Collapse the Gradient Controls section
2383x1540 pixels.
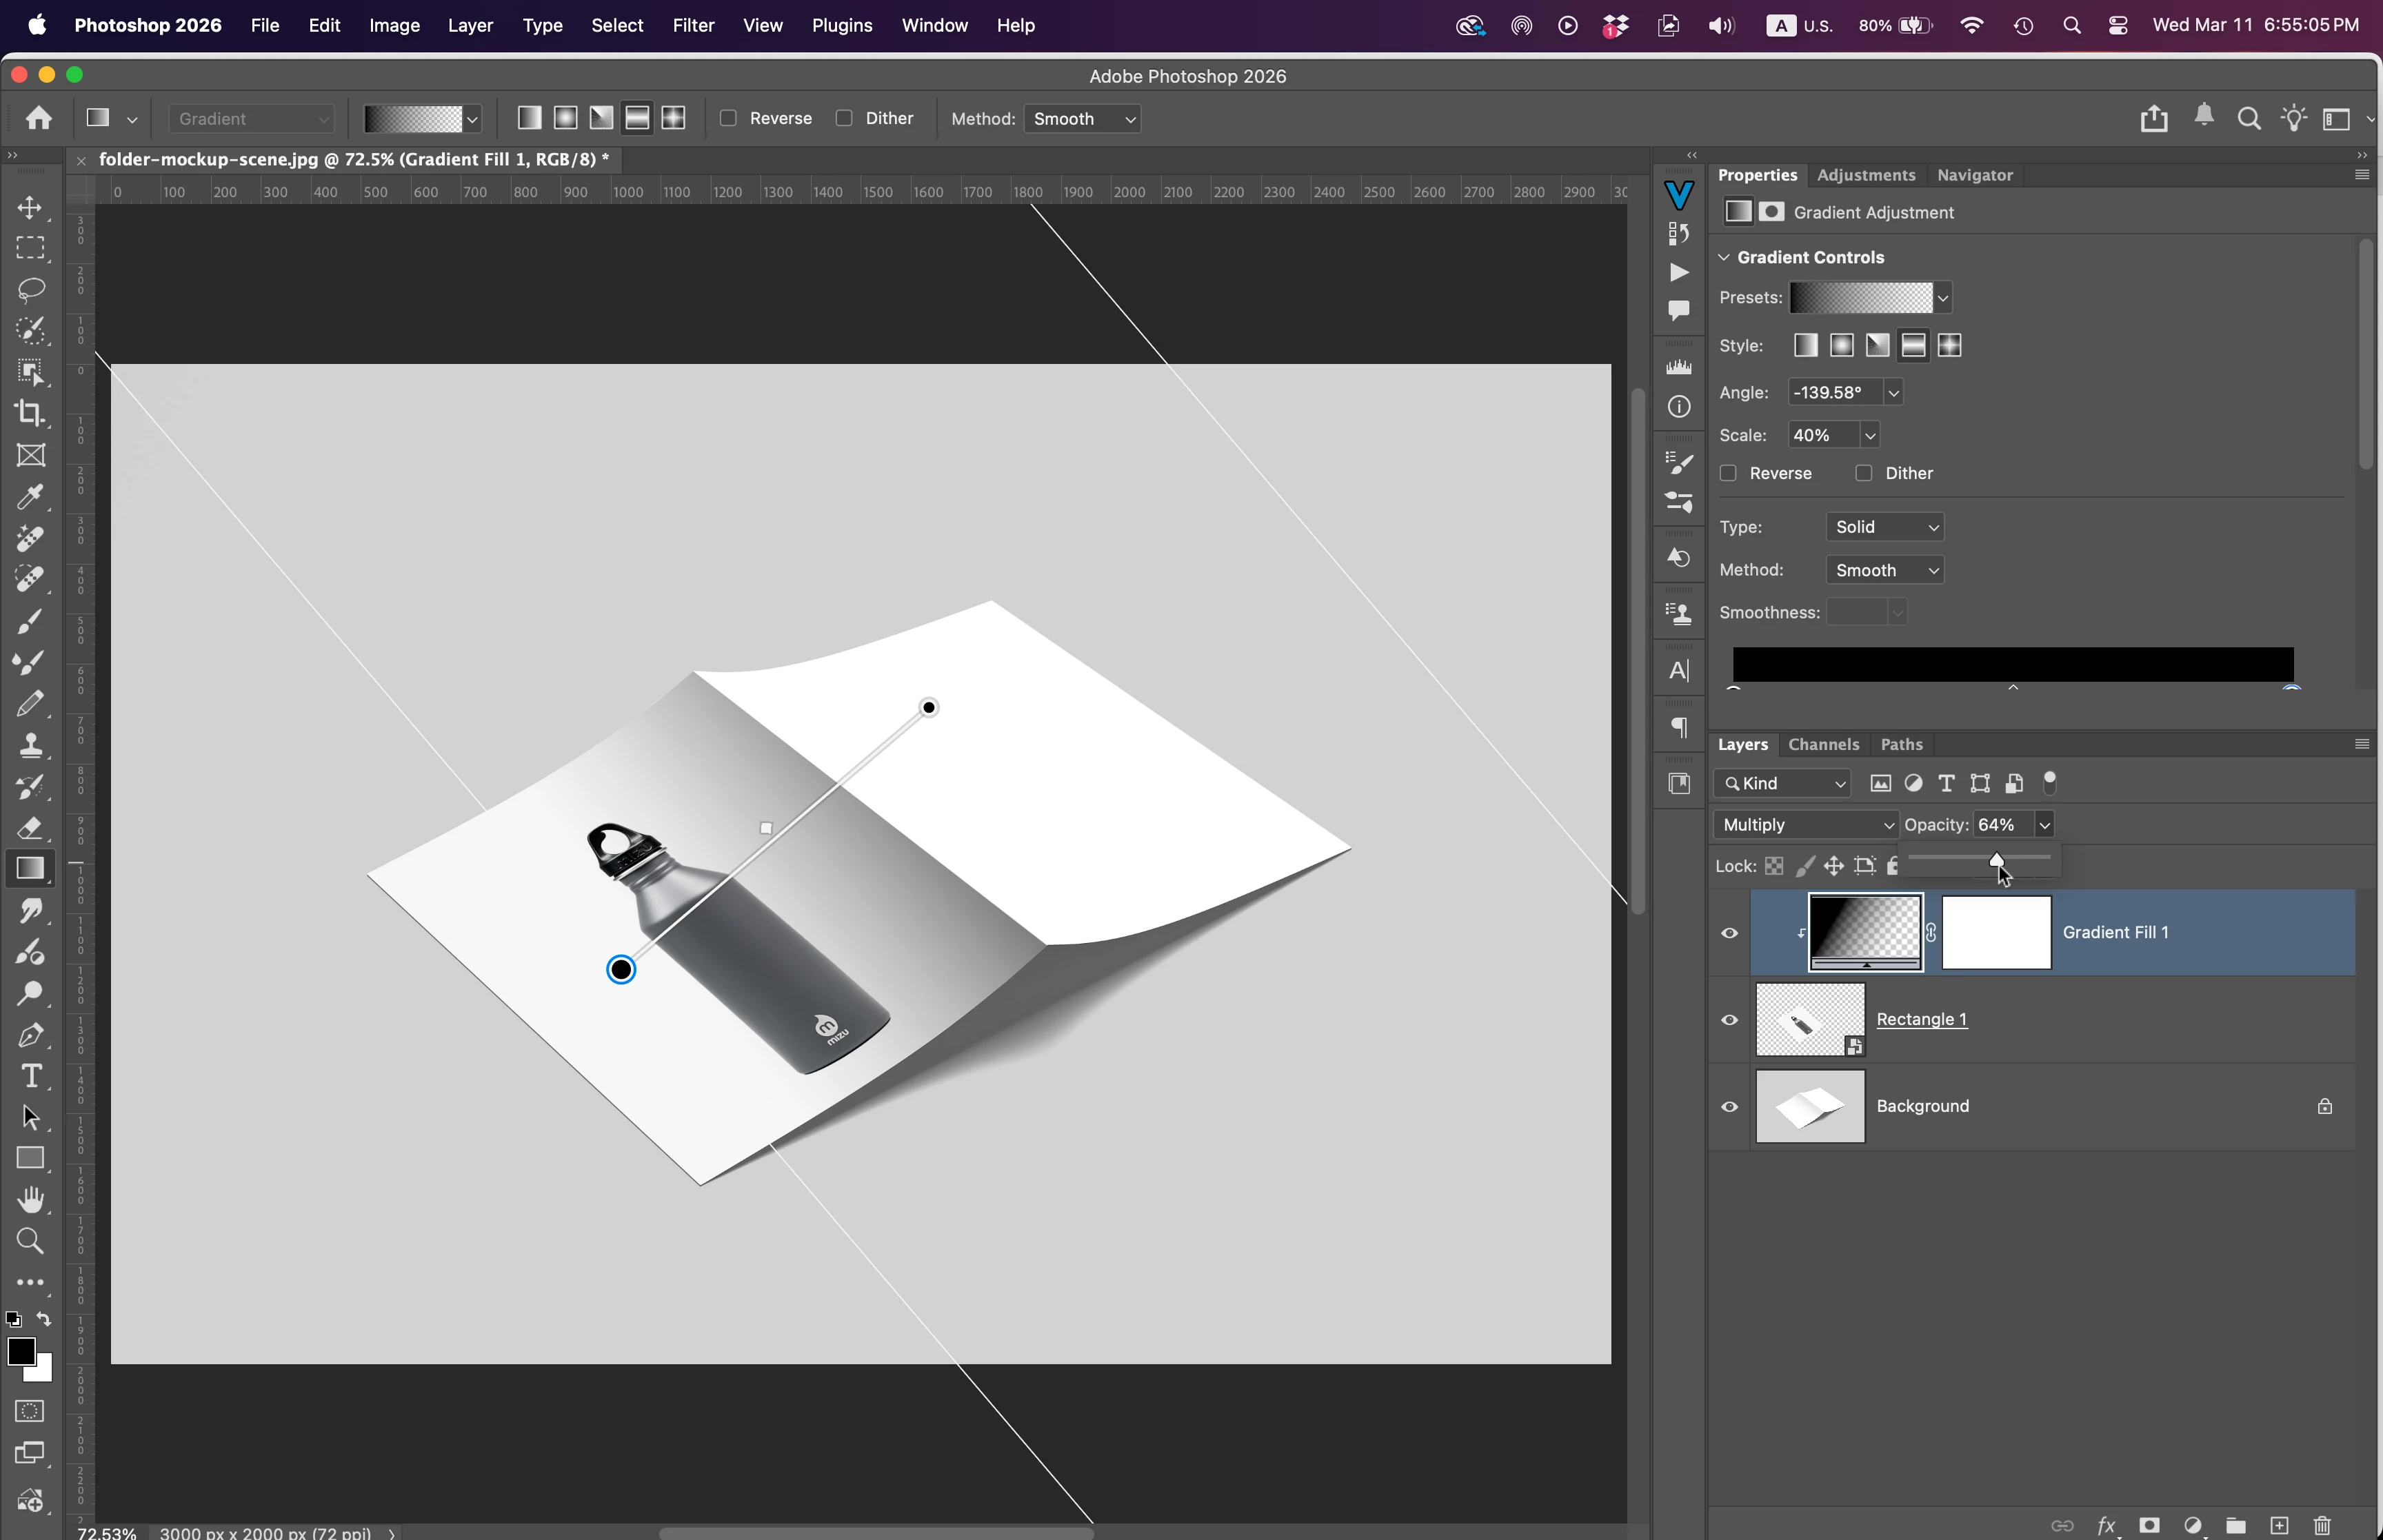click(1724, 257)
